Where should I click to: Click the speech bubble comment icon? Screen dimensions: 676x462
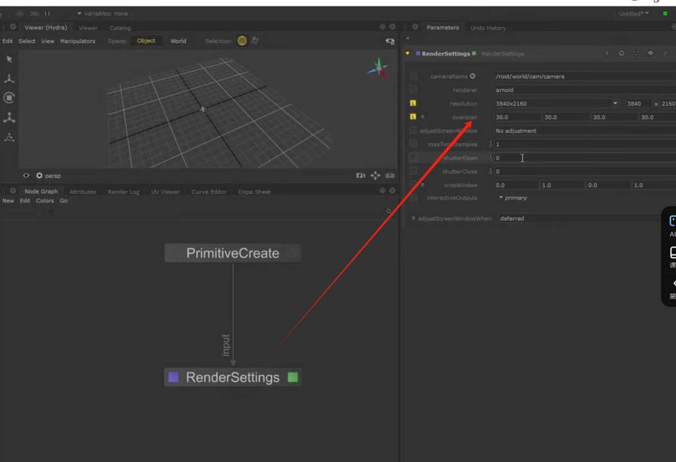650,53
